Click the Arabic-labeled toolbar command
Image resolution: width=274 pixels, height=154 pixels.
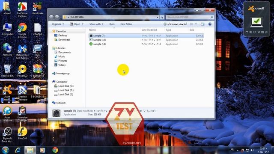click(175, 24)
